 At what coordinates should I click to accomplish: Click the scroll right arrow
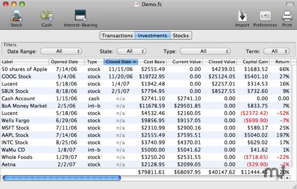click(288, 178)
